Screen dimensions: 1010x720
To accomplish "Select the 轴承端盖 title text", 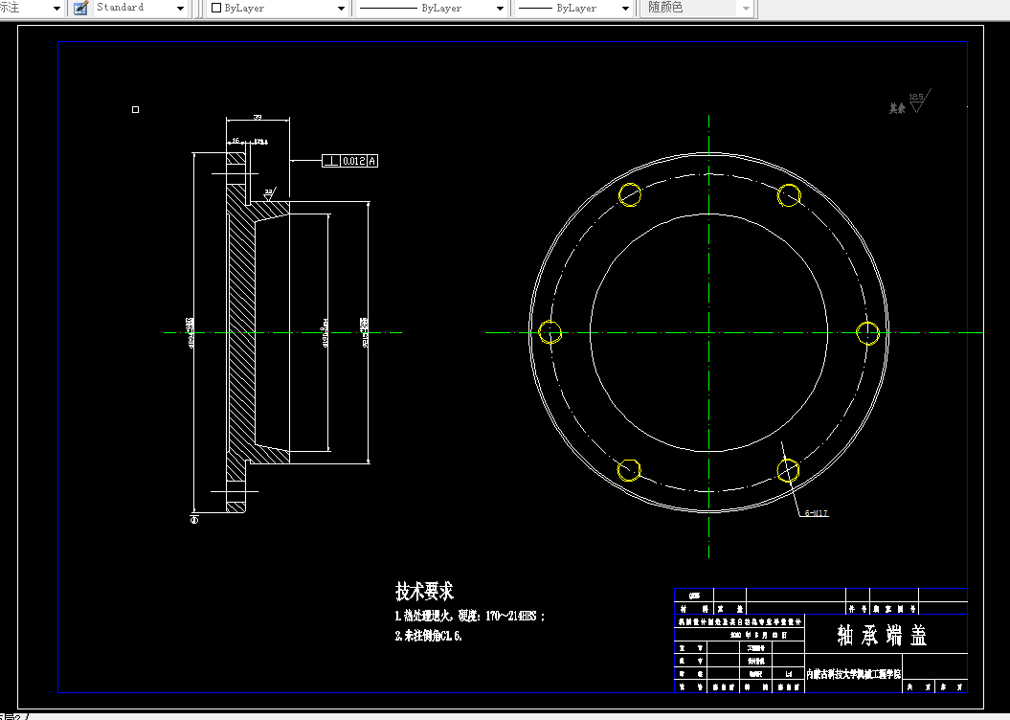I will pyautogui.click(x=882, y=635).
